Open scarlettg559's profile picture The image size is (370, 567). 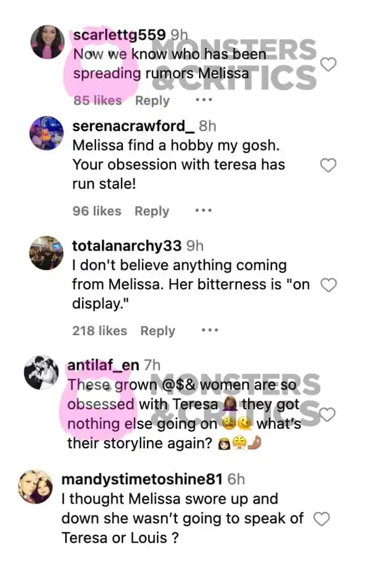tap(47, 42)
